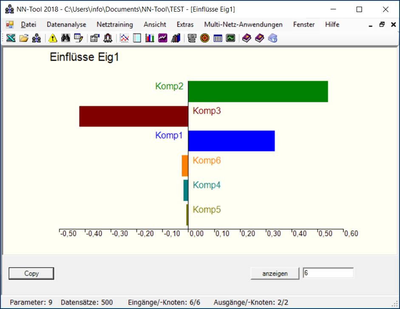Click the Excel import toolbar icon

11,38
